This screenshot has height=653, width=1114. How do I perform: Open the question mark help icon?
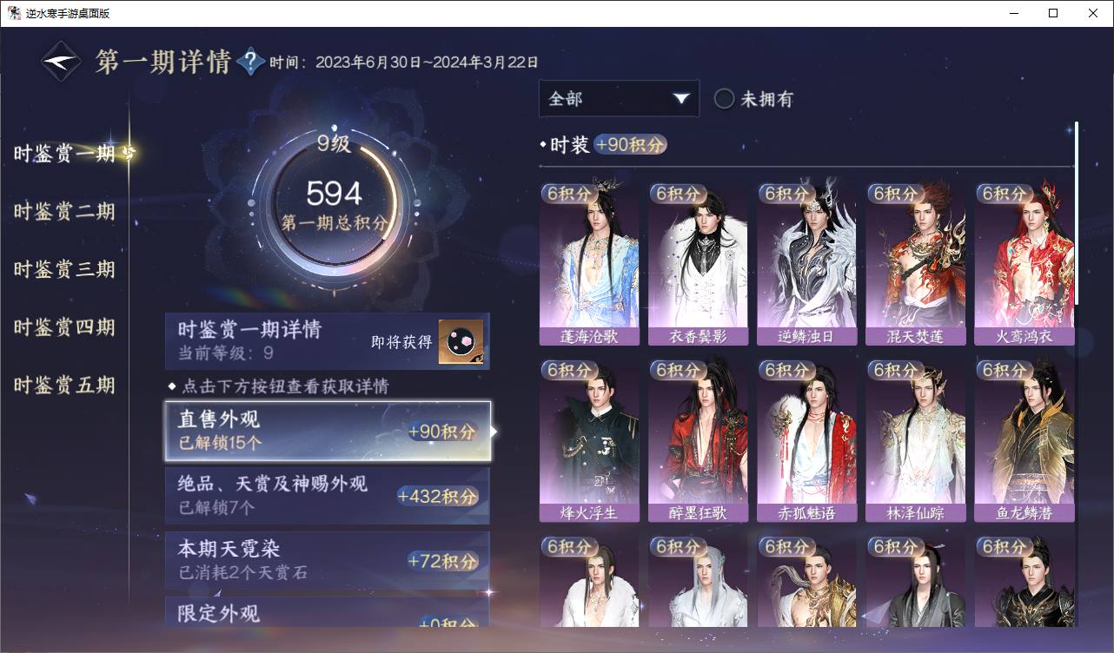coord(250,62)
